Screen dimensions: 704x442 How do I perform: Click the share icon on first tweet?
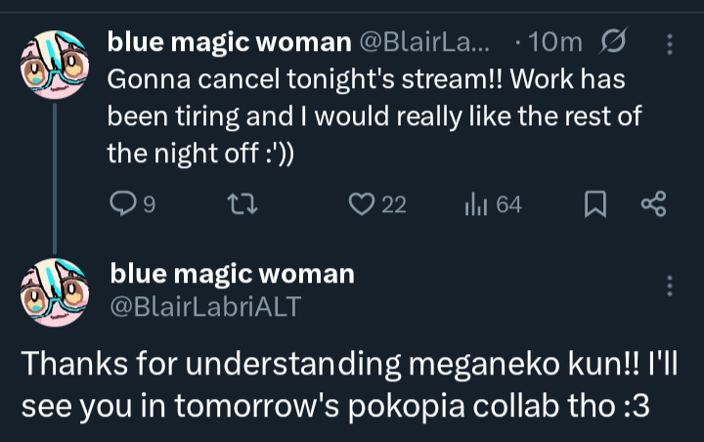652,204
